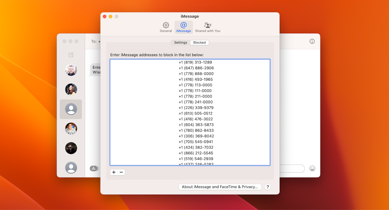389x210 pixels.
Task: Open help via the question mark button
Action: coord(268,187)
